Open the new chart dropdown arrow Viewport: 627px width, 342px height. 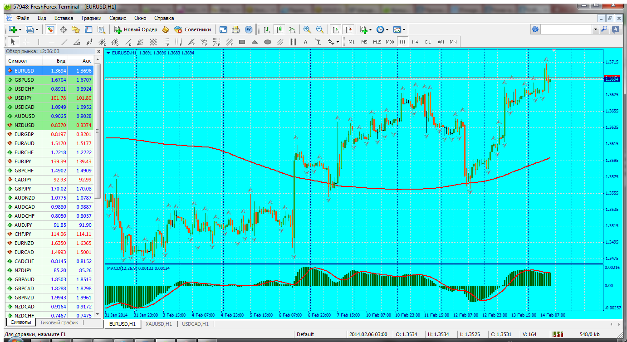point(20,29)
